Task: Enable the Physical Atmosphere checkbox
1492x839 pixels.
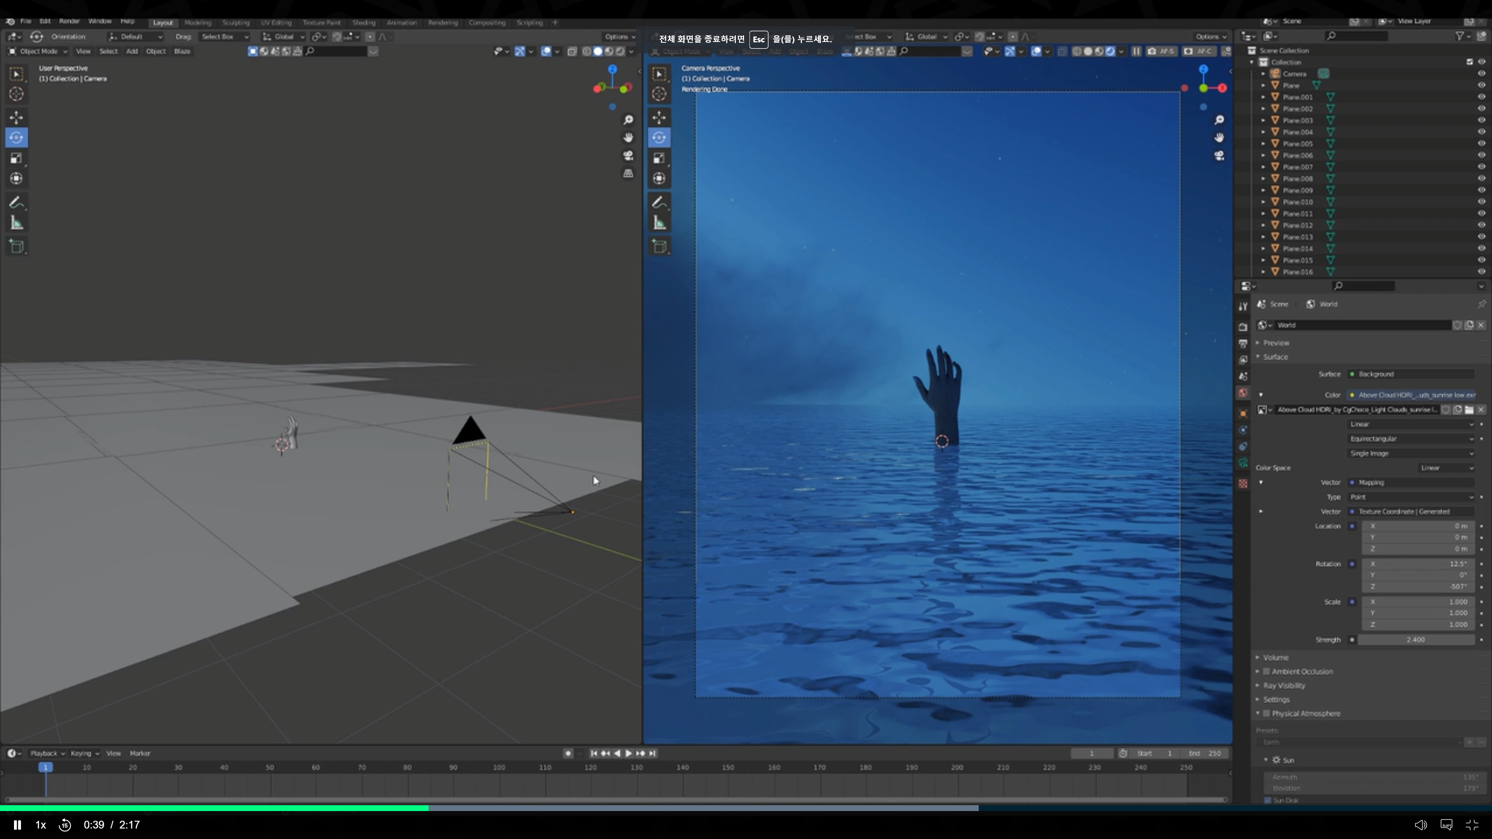Action: pyautogui.click(x=1267, y=714)
